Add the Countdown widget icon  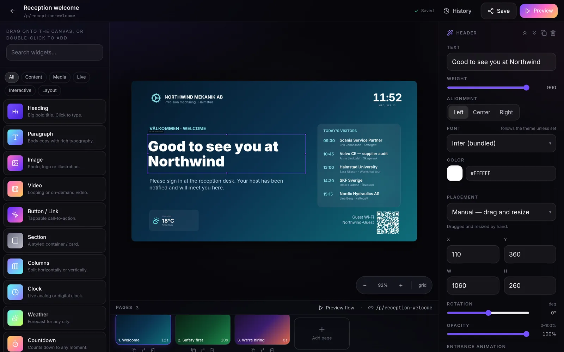click(x=15, y=344)
